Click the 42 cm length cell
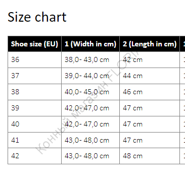The width and height of the screenshot is (185, 191). coord(150,59)
